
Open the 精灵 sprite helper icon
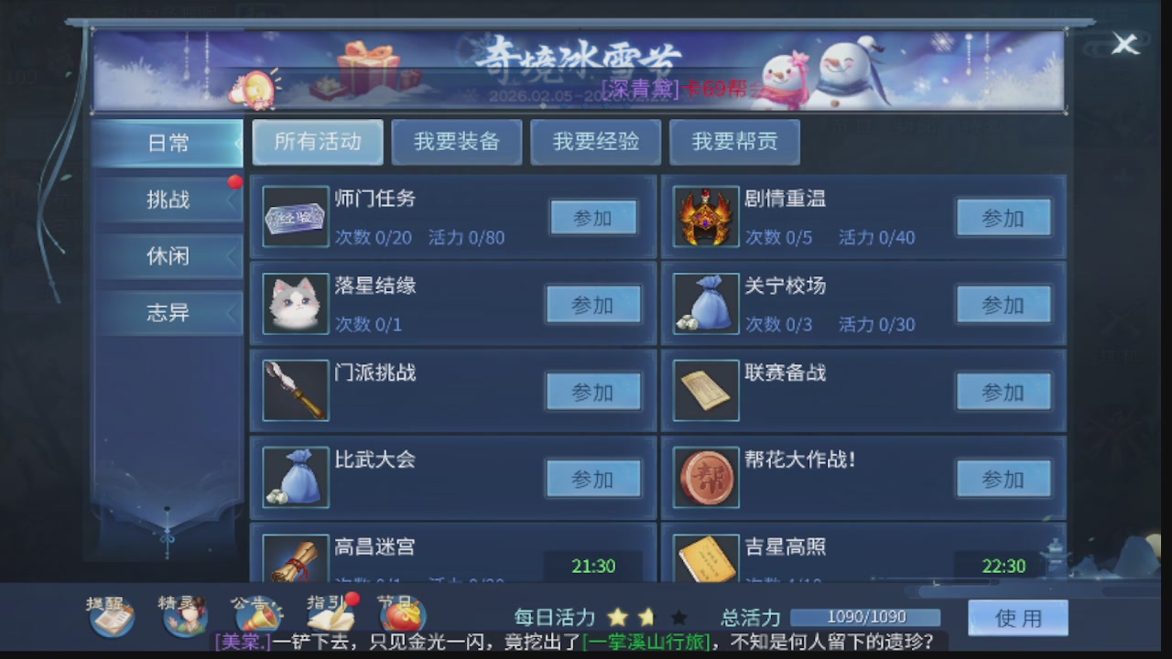pos(184,615)
